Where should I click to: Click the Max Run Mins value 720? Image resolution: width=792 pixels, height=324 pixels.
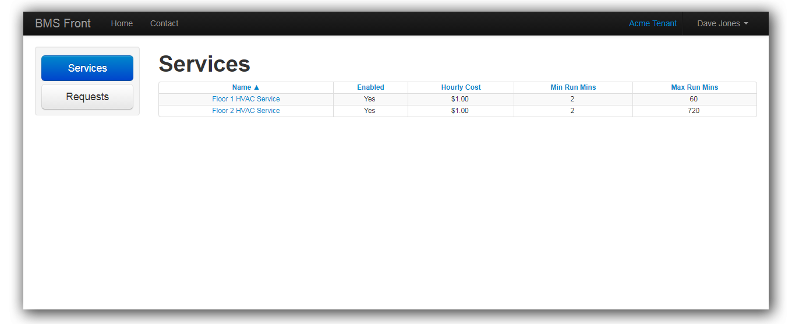pos(694,111)
